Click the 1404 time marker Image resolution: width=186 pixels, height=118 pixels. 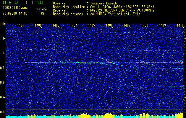[x=74, y=25]
